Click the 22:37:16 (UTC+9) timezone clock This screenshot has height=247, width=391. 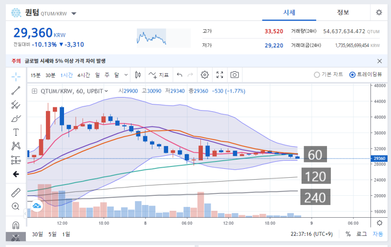311,234
